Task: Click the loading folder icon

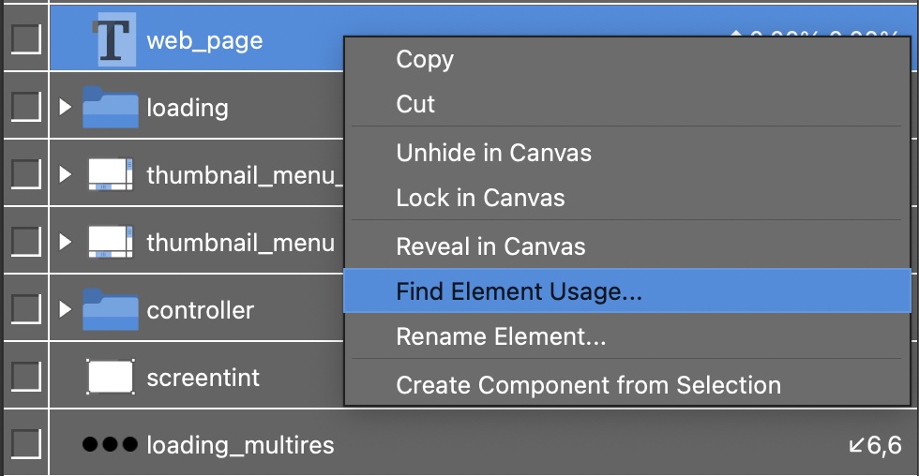Action: pyautogui.click(x=111, y=107)
